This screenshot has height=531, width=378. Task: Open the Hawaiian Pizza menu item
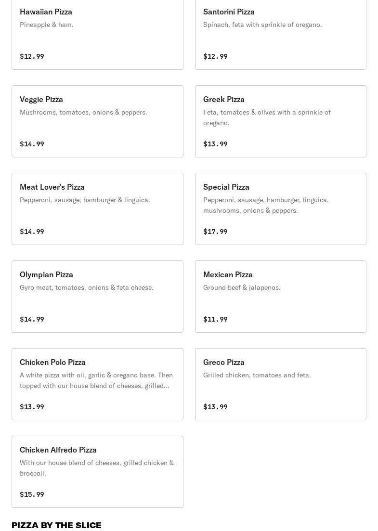coord(98,34)
